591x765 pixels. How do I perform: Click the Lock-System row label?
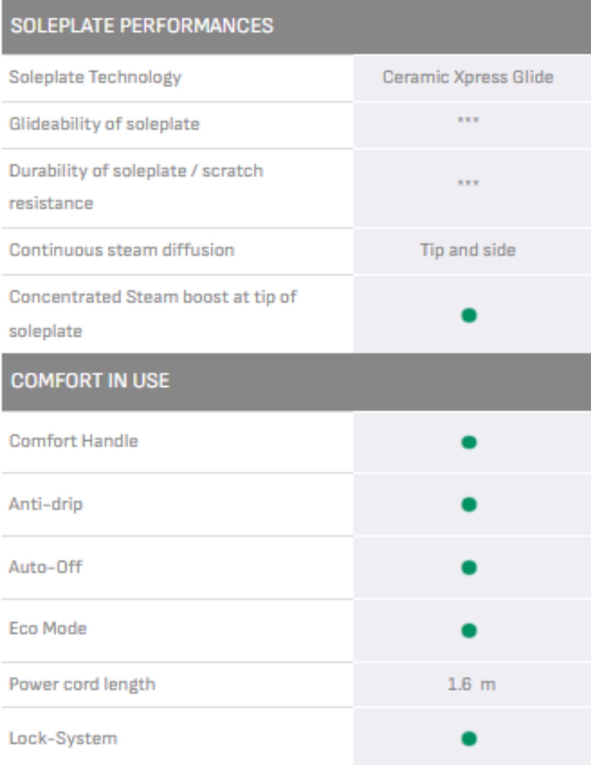click(63, 738)
